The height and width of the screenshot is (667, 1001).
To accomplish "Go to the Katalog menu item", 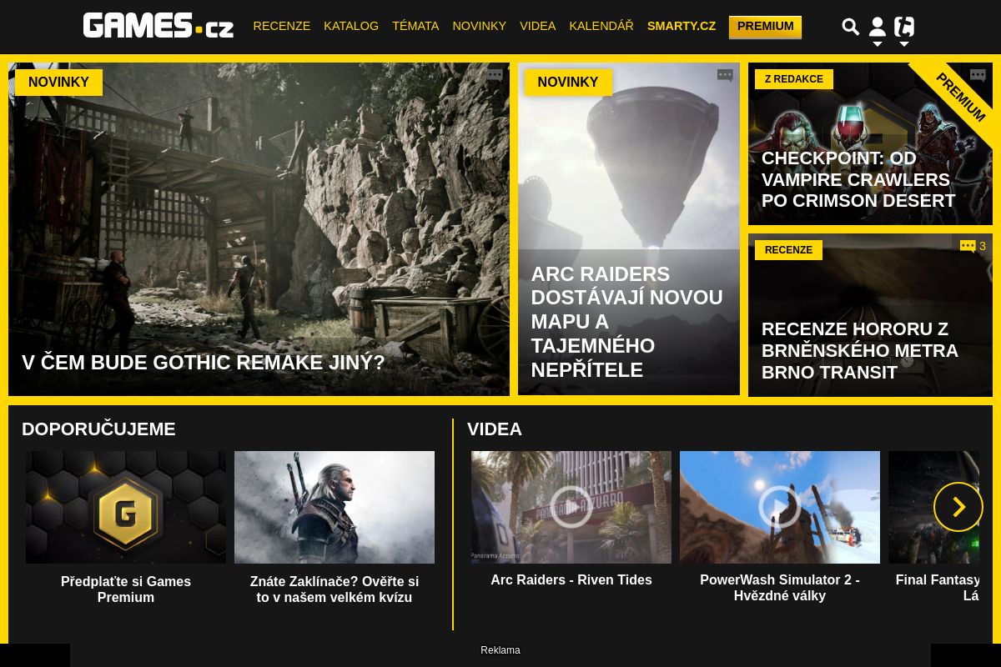I will click(351, 26).
